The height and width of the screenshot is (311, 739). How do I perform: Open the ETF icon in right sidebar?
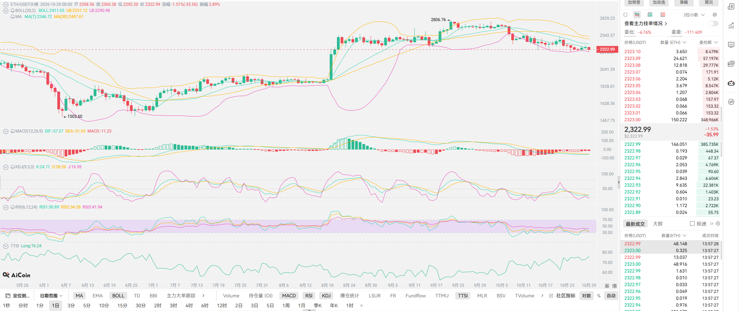pyautogui.click(x=731, y=64)
